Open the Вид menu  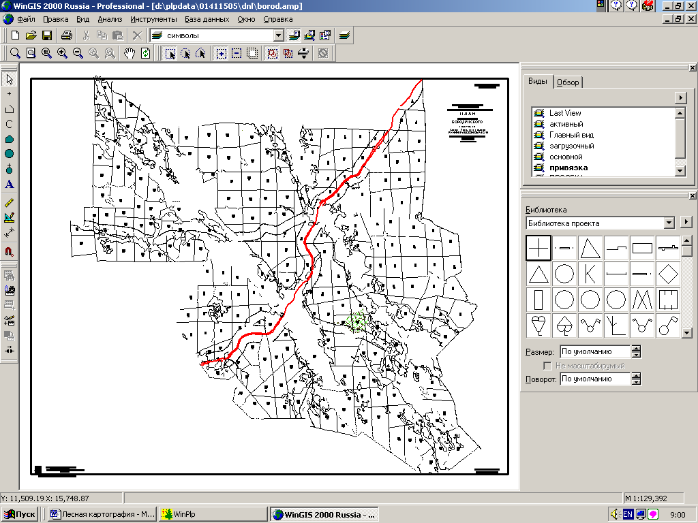(82, 19)
